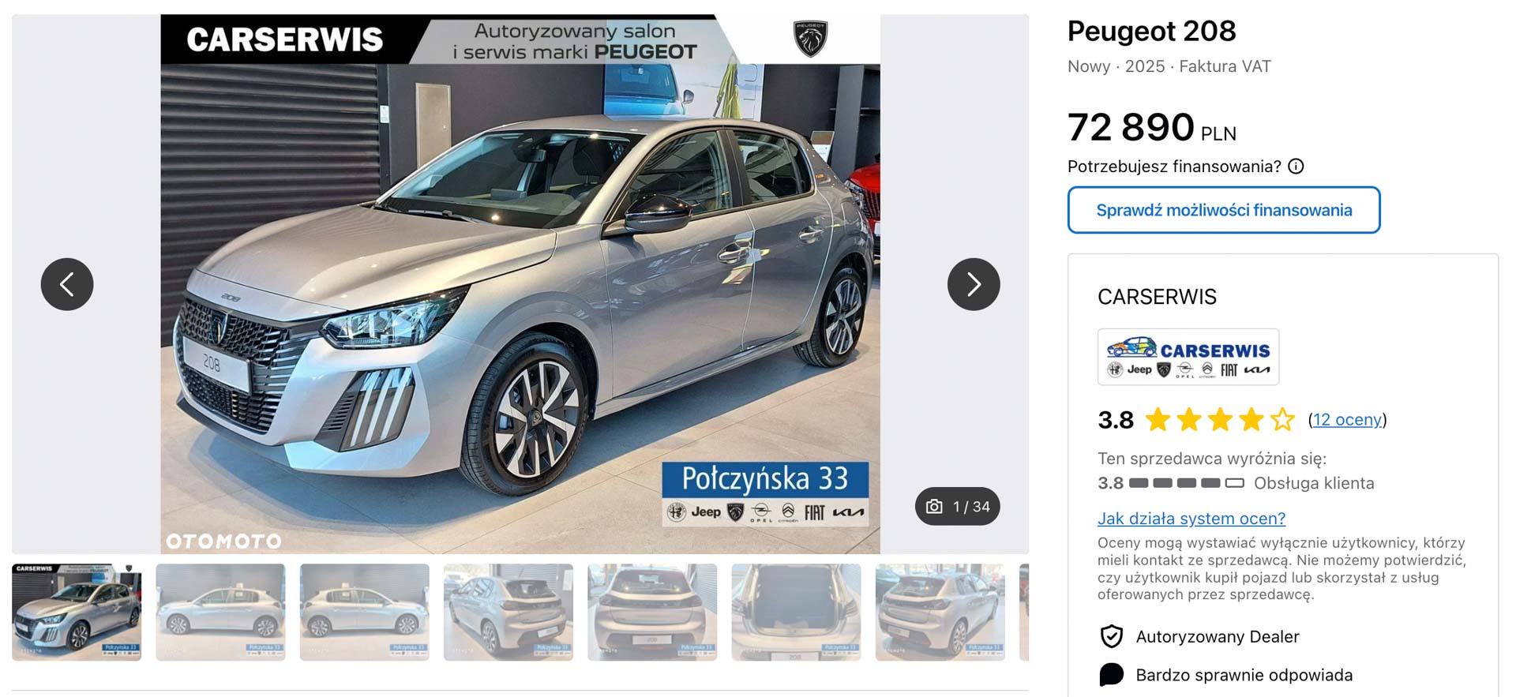The image size is (1516, 697).
Task: Click the speech bubble response icon
Action: tap(1112, 675)
